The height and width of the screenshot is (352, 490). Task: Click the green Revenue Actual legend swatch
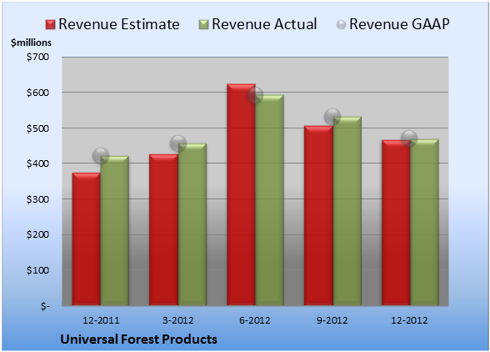point(203,25)
